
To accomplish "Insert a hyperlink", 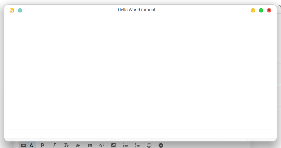I will (78, 145).
